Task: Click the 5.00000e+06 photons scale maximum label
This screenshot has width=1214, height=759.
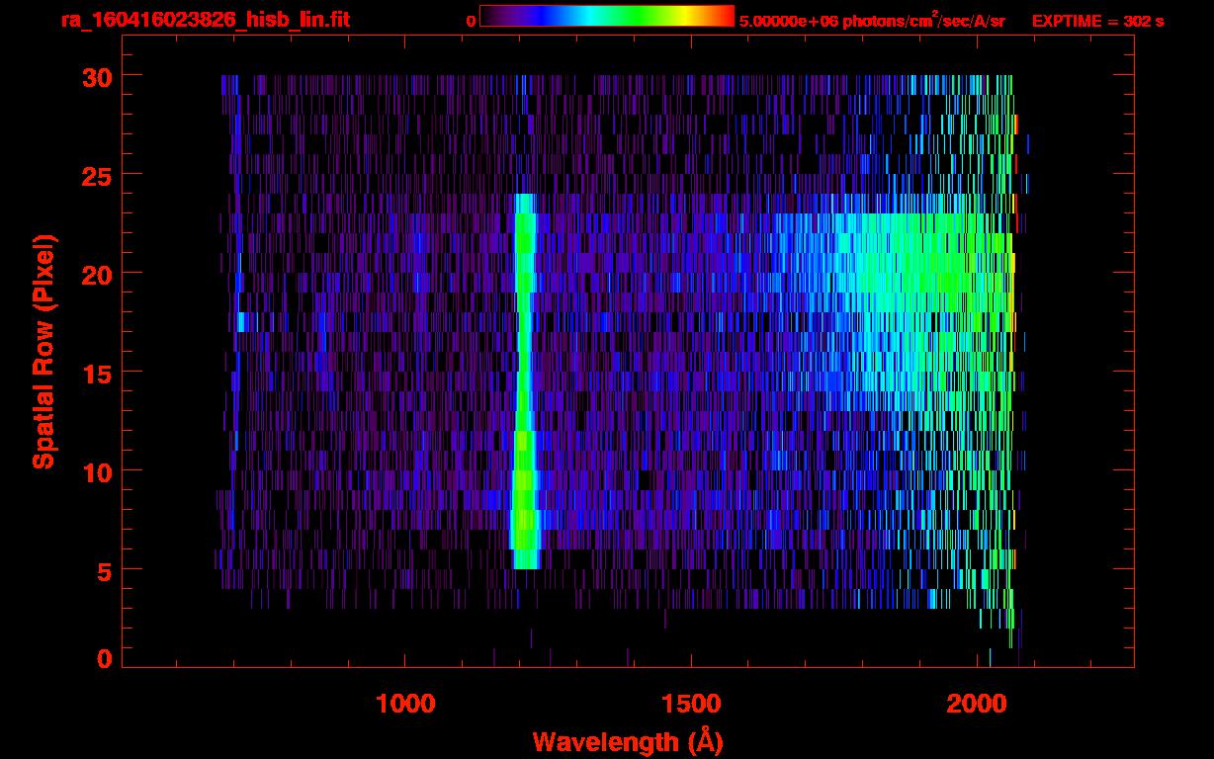Action: tap(871, 21)
